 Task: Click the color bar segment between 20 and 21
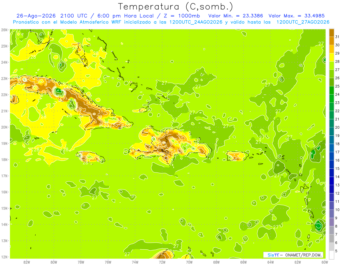[x=331, y=123]
